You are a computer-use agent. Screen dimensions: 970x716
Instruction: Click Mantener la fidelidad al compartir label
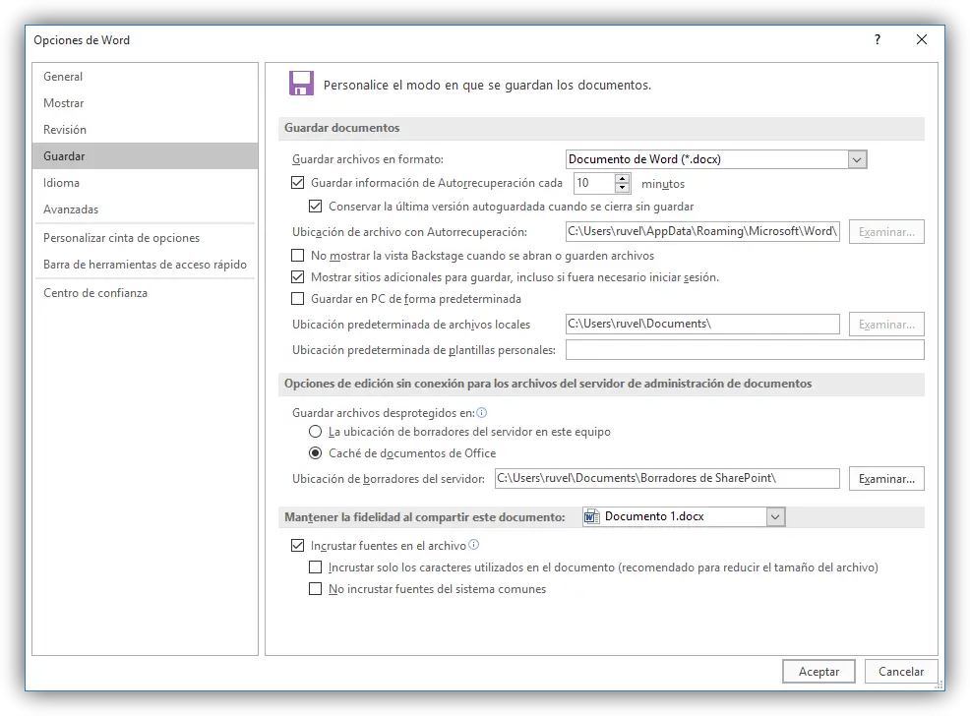point(424,517)
